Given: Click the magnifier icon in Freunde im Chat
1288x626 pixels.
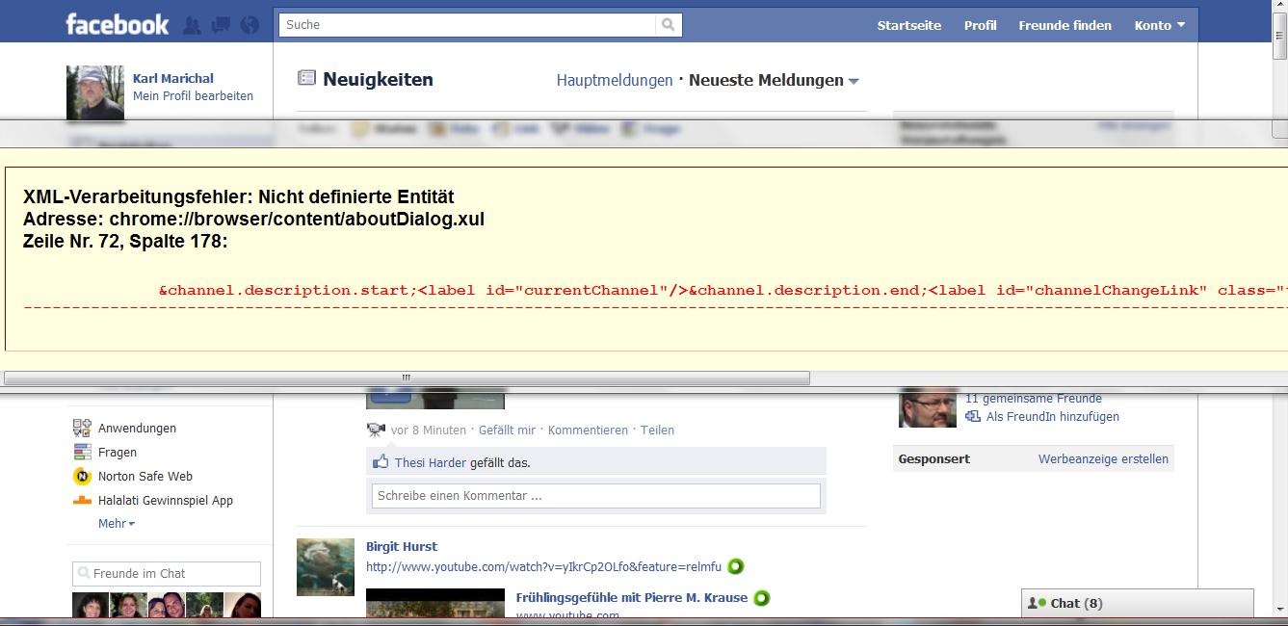Looking at the screenshot, I should coord(84,573).
